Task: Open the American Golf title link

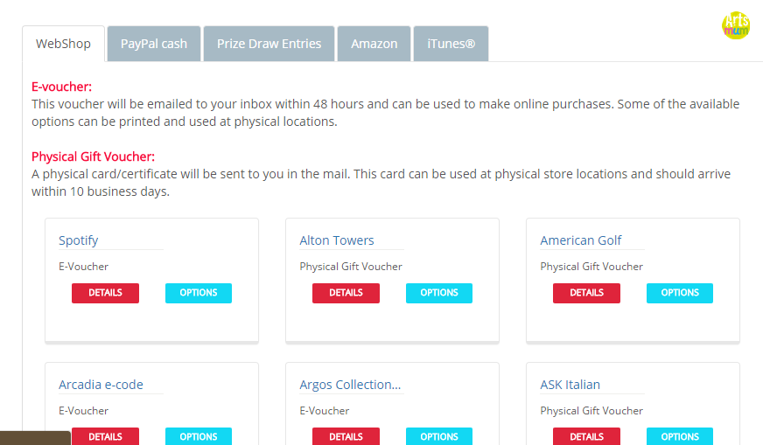Action: point(580,240)
